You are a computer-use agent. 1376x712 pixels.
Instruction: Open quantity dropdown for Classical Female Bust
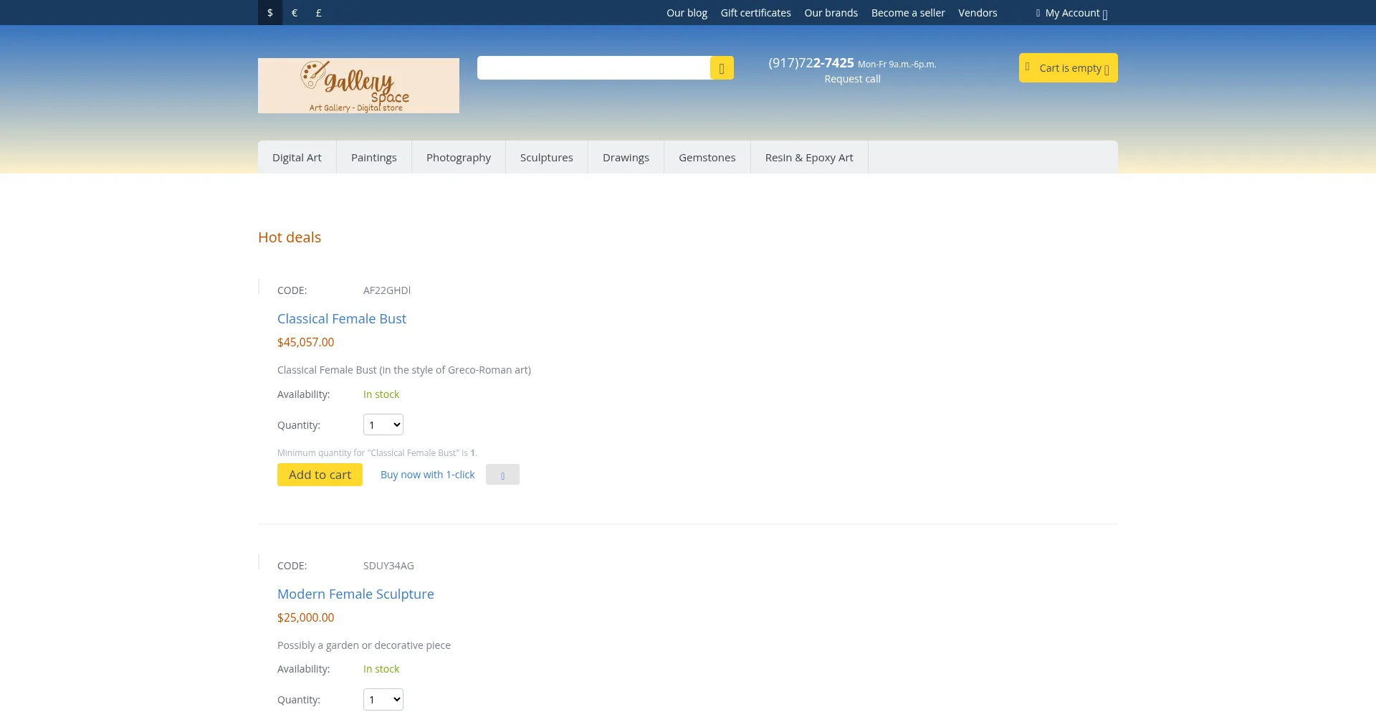[x=383, y=424]
